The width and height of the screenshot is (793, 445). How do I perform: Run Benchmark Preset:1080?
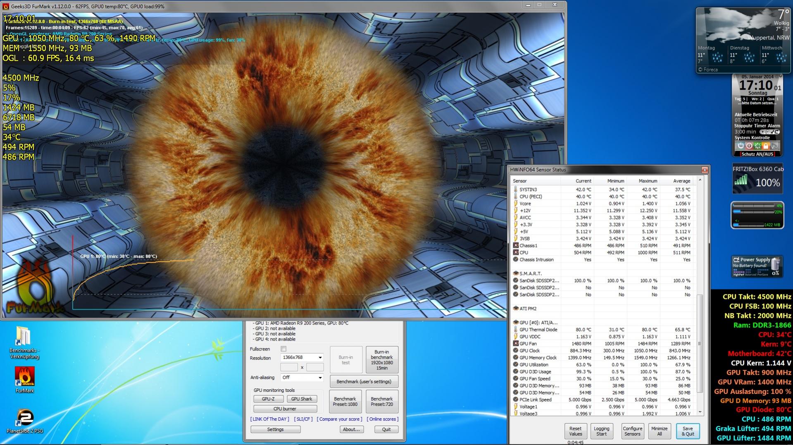(x=345, y=401)
